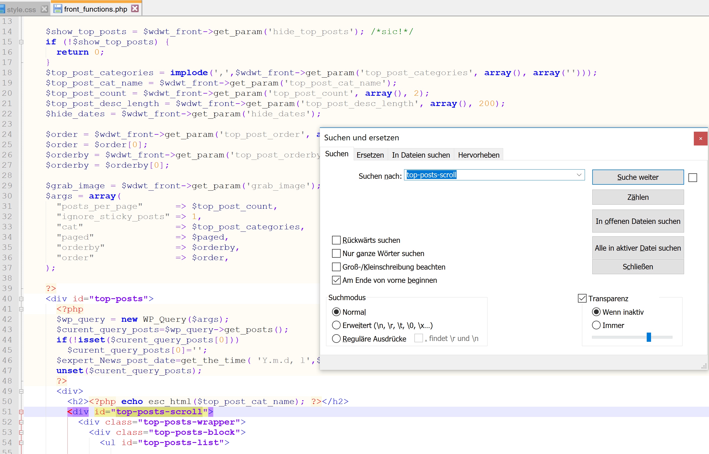The height and width of the screenshot is (454, 709).
Task: Click 'top-posts-list' id in line 54
Action: (x=181, y=443)
